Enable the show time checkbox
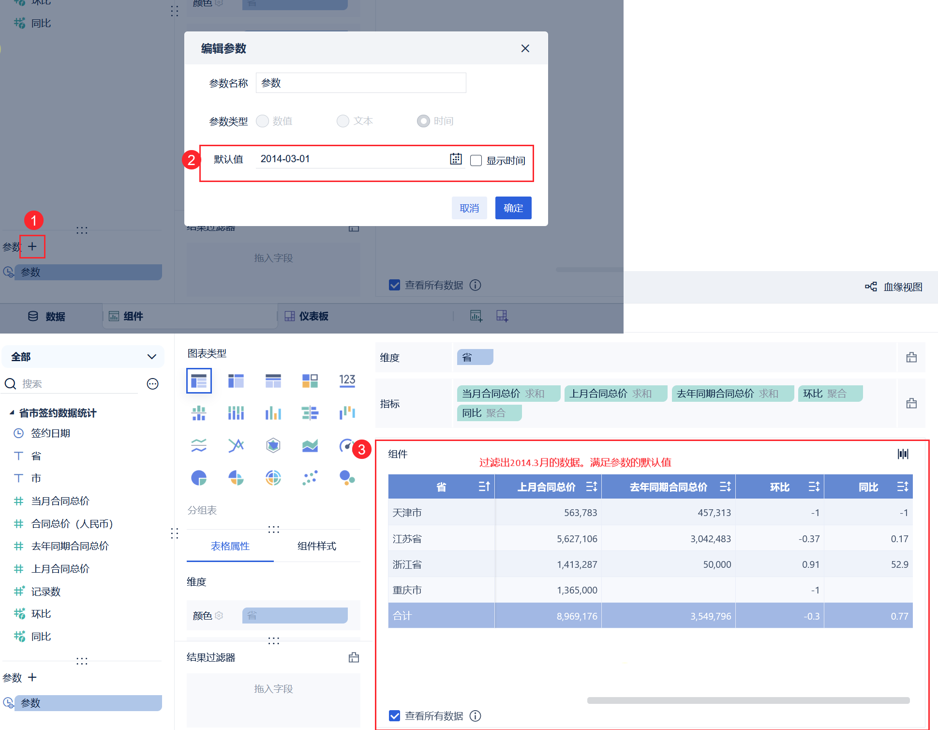The width and height of the screenshot is (938, 730). (x=476, y=160)
